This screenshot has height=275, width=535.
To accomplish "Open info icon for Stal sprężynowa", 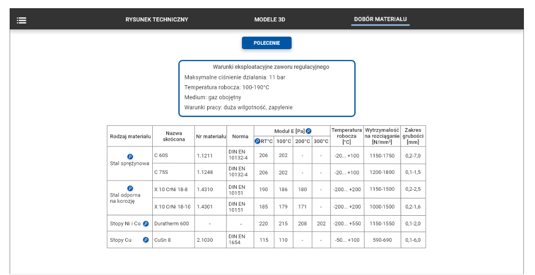I will point(130,157).
